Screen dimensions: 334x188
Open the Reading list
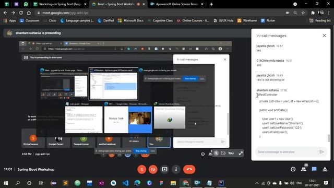click(x=320, y=20)
